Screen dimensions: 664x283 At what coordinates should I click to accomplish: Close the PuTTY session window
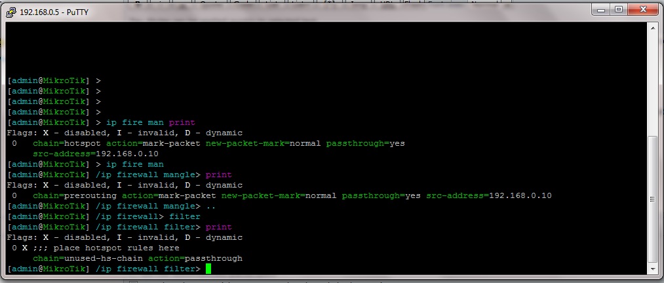pos(643,10)
